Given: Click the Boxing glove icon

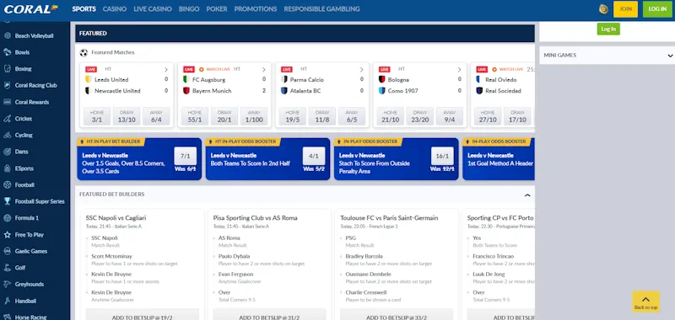Looking at the screenshot, I should [x=8, y=69].
